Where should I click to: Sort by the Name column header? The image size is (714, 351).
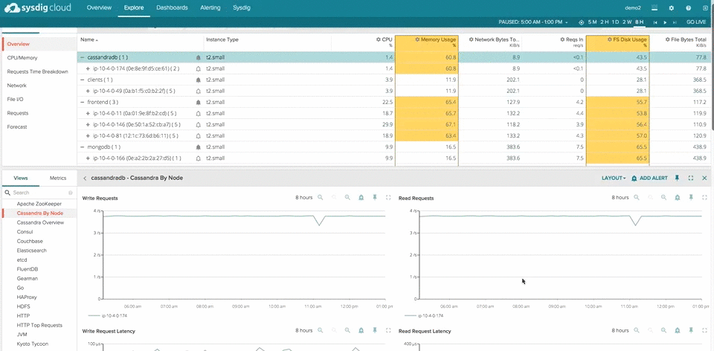point(89,39)
